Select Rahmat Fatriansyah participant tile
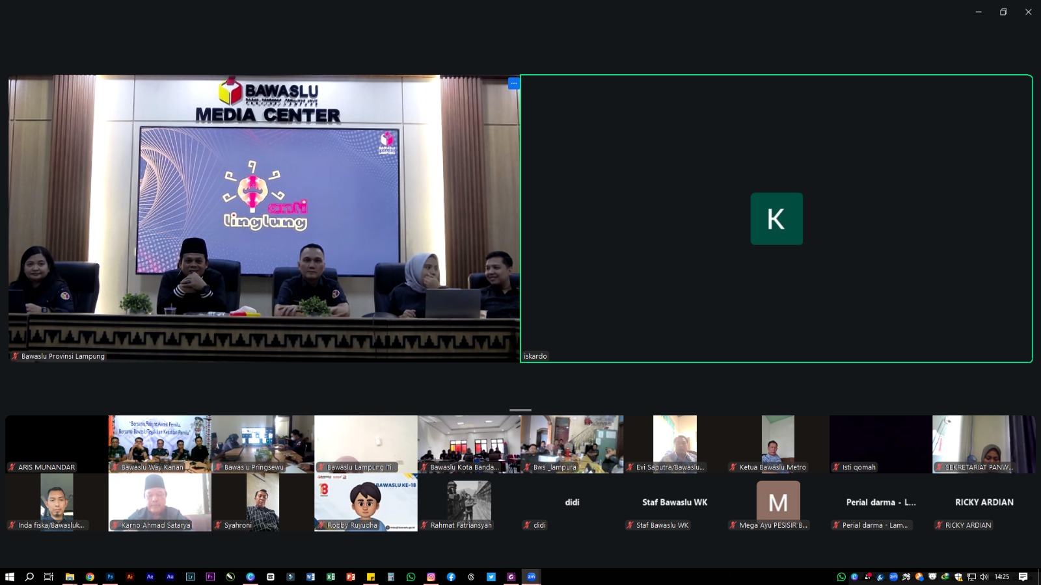 pyautogui.click(x=469, y=502)
